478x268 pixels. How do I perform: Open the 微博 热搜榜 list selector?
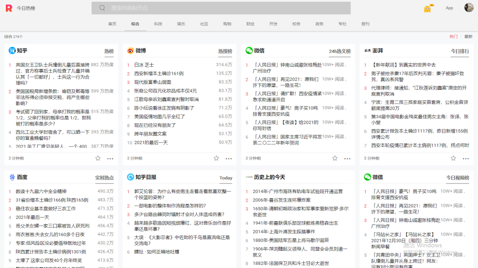point(225,51)
